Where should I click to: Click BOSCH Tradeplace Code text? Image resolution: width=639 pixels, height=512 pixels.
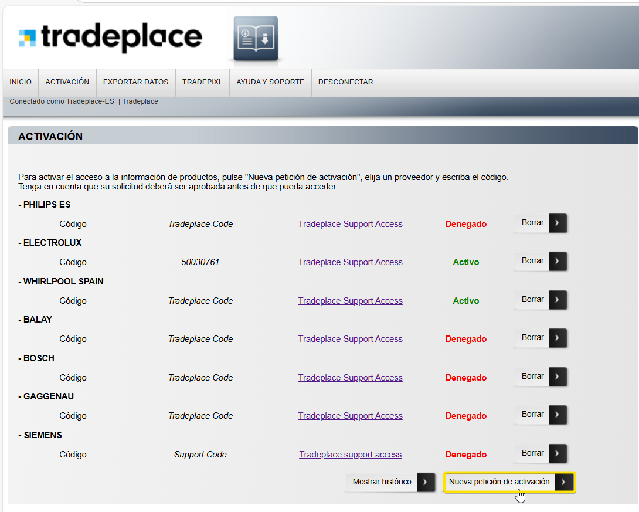point(200,378)
